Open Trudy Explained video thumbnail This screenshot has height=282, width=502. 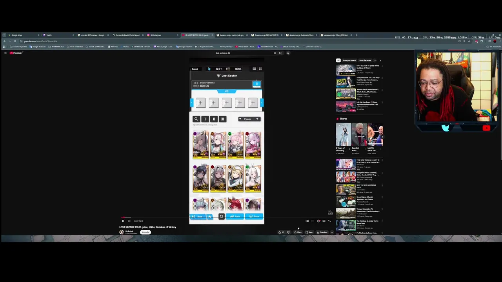pyautogui.click(x=346, y=82)
